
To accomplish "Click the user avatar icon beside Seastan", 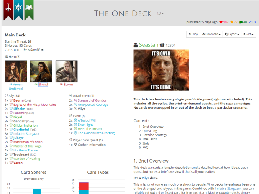I will point(136,45).
